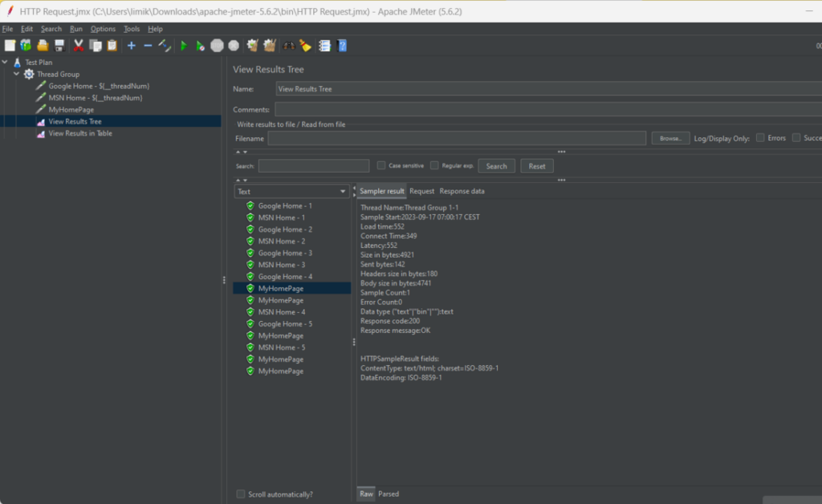Collapse the Test Plan tree node
The image size is (822, 504).
[x=6, y=62]
